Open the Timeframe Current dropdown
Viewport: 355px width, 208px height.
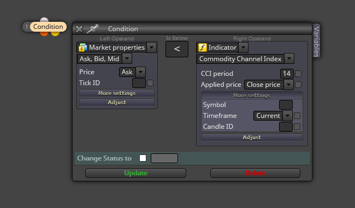pos(287,116)
